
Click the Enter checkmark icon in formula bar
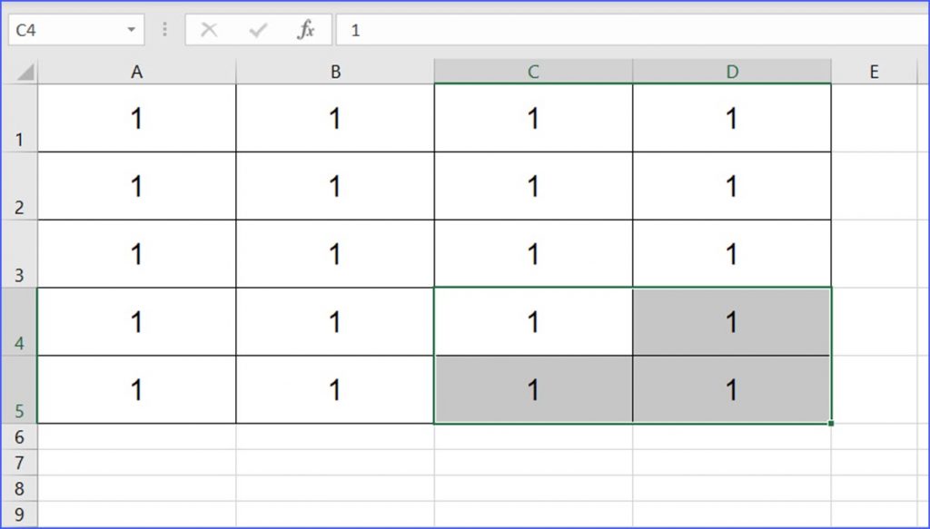click(258, 30)
